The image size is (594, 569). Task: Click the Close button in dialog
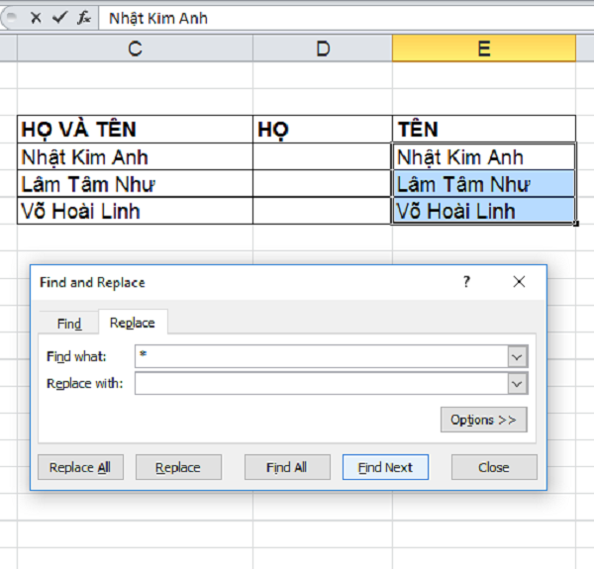click(x=493, y=467)
